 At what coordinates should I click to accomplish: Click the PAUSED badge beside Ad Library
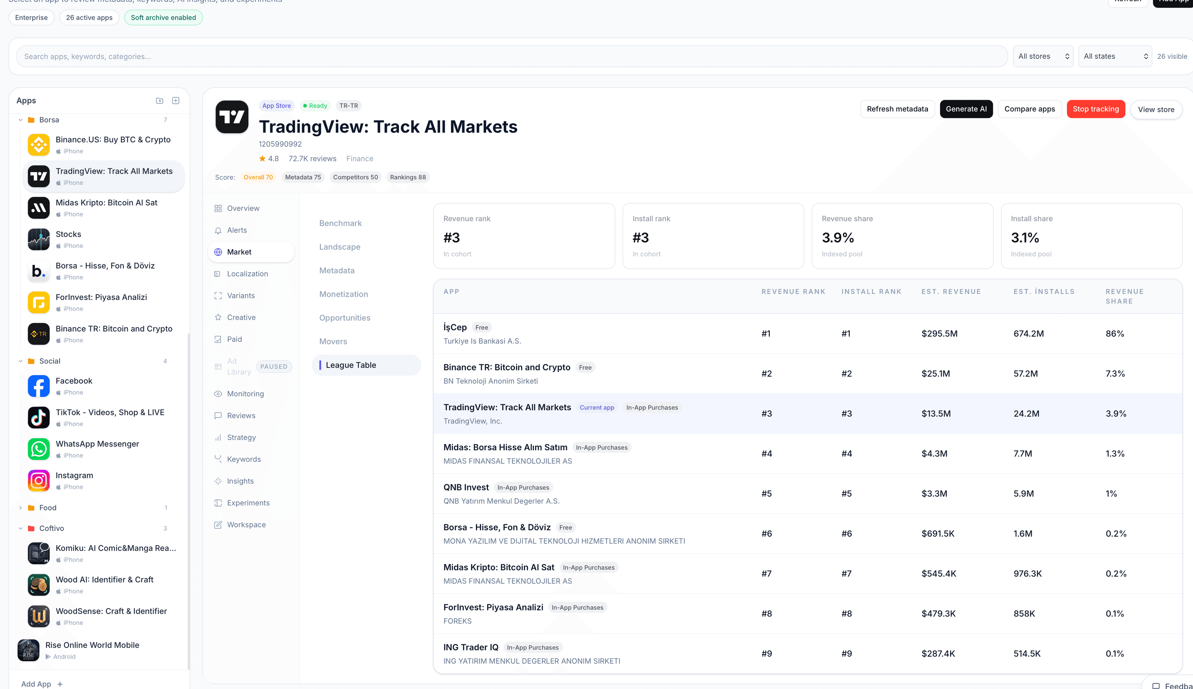[x=274, y=367]
